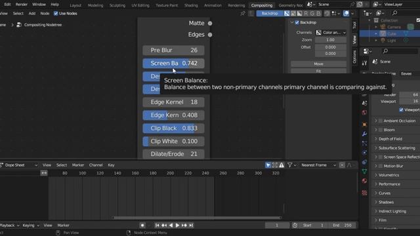Select the B blue channel button
Viewport: 420px width, 236px height.
pyautogui.click(x=318, y=13)
